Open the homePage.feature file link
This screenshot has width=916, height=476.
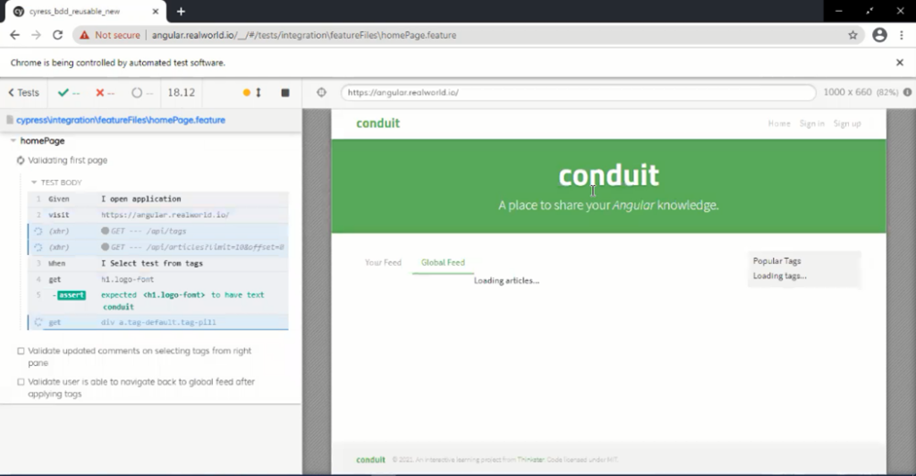point(121,120)
